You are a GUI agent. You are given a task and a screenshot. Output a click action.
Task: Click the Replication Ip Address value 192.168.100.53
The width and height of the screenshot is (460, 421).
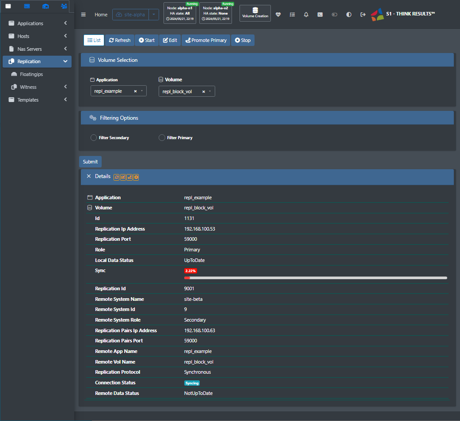(x=199, y=229)
